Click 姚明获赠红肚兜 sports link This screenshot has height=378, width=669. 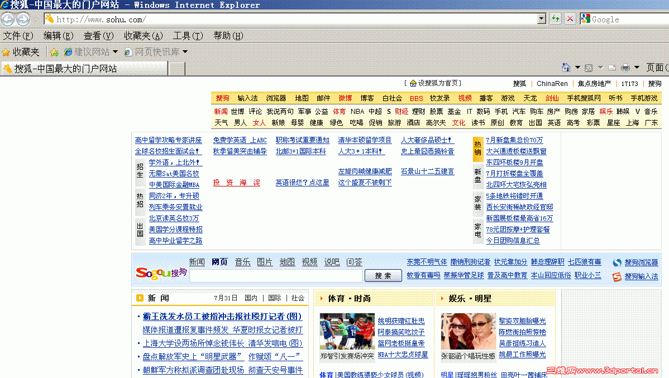[x=401, y=321]
